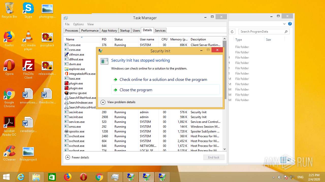Select the lsass.exe process row
This screenshot has height=182, width=325.
[80, 79]
